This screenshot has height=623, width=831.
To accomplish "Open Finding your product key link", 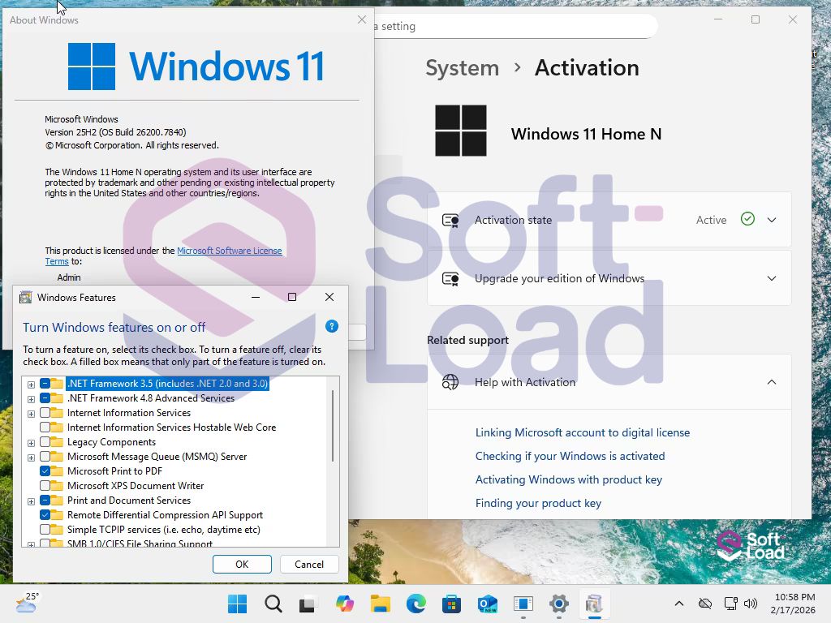I will pos(538,503).
